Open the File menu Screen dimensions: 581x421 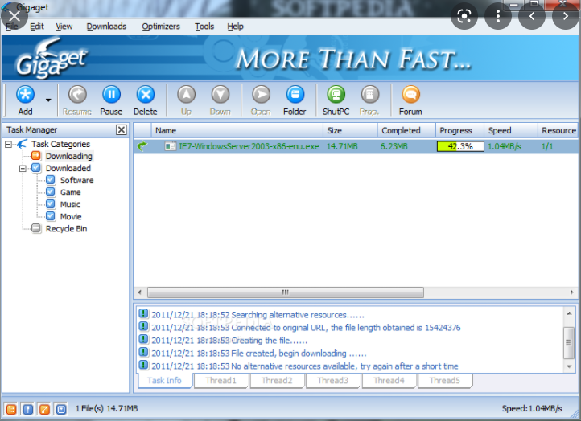click(x=12, y=27)
